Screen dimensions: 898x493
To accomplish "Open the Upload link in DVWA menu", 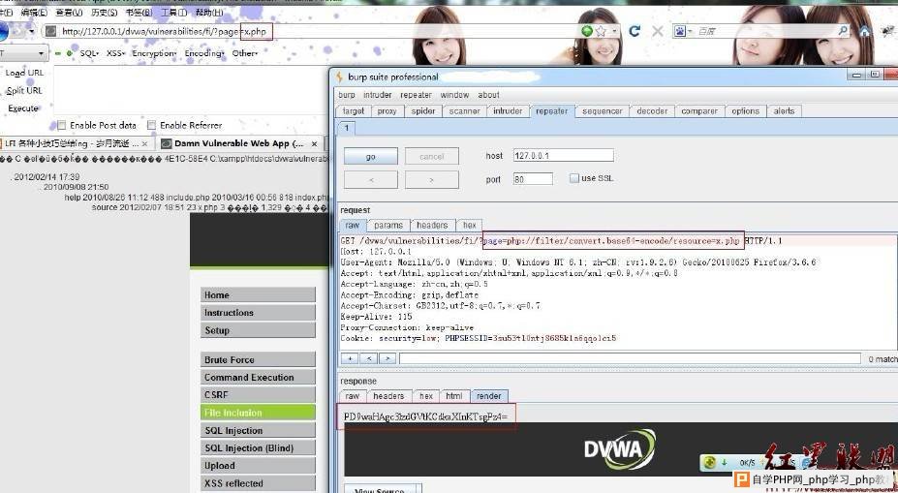I will [x=258, y=466].
